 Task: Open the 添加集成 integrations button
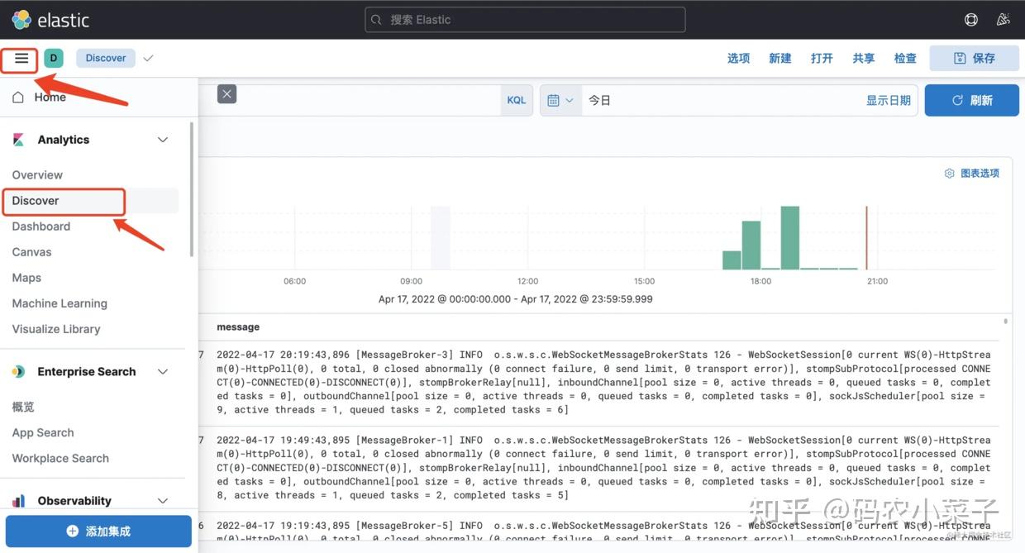[x=98, y=532]
